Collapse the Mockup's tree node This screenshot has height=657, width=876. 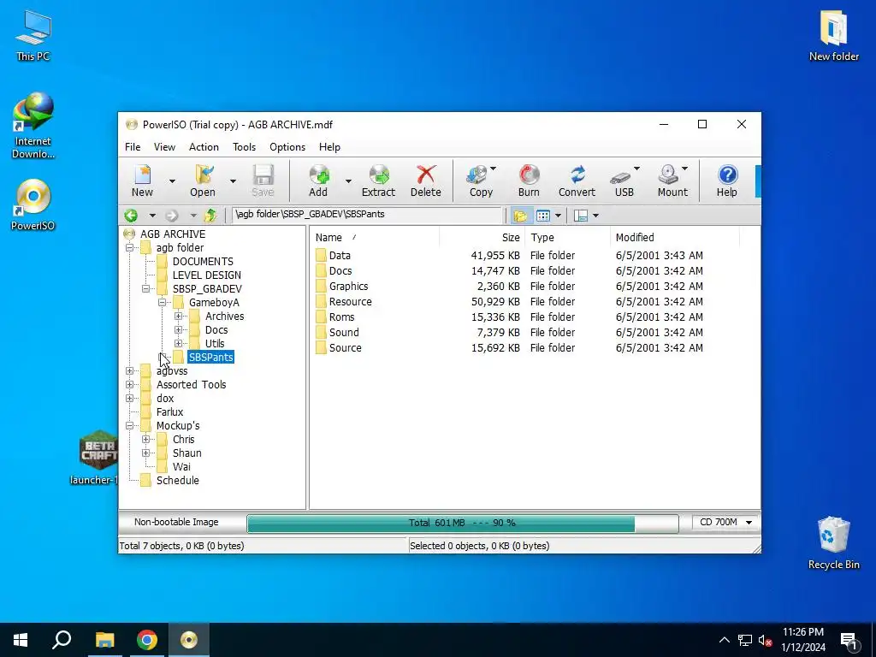click(130, 426)
